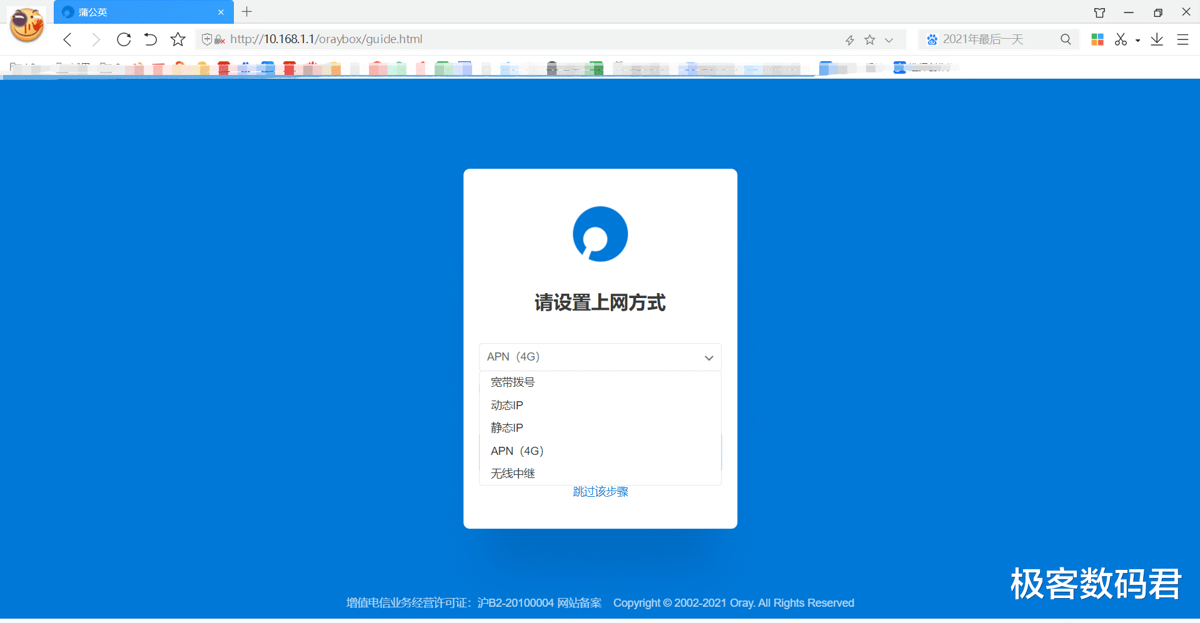Image resolution: width=1200 pixels, height=623 pixels.
Task: Click the scissors screenshot tool
Action: 1121,39
